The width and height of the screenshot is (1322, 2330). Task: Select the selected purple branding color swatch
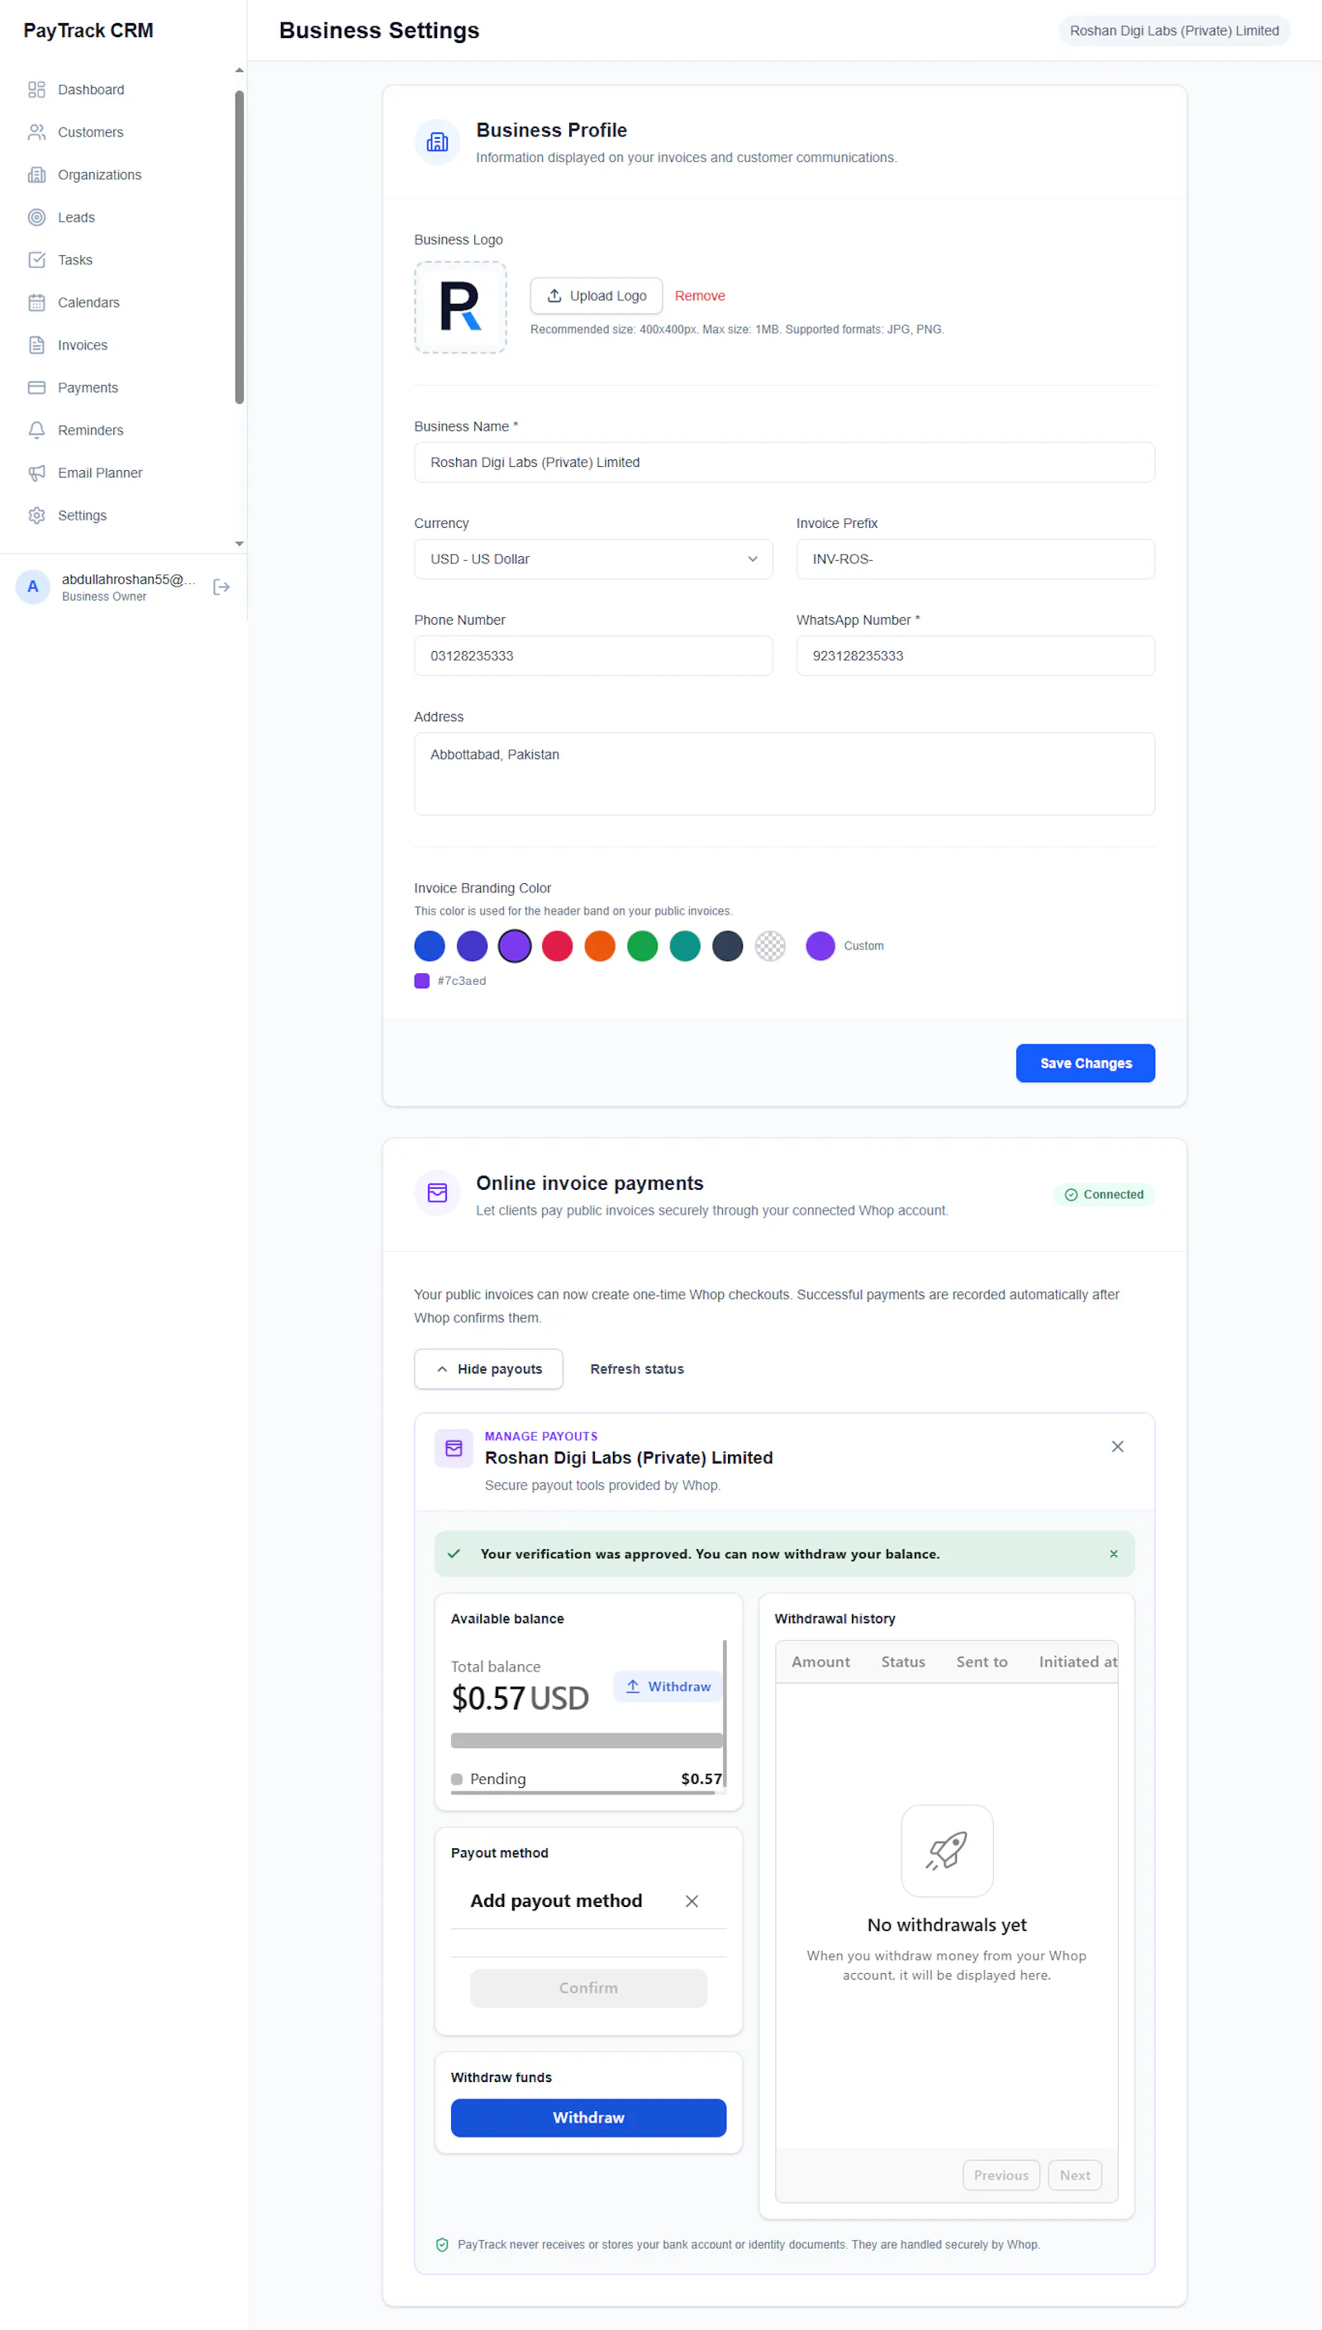(x=515, y=946)
